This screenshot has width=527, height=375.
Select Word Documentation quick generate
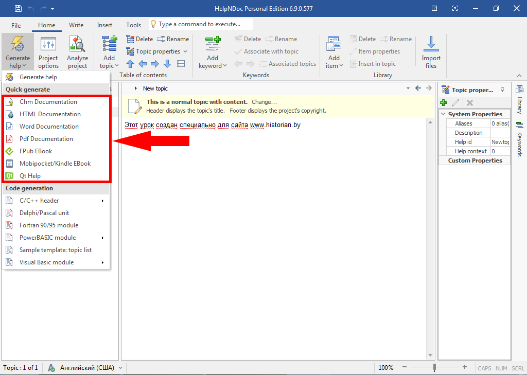coord(56,127)
